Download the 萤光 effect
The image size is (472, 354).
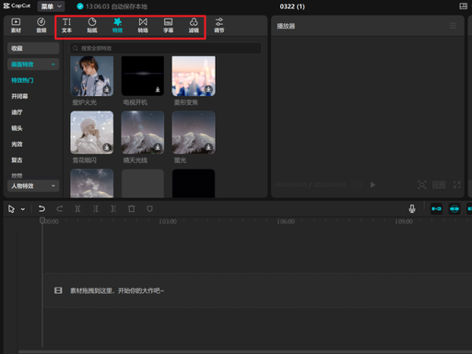(208, 147)
